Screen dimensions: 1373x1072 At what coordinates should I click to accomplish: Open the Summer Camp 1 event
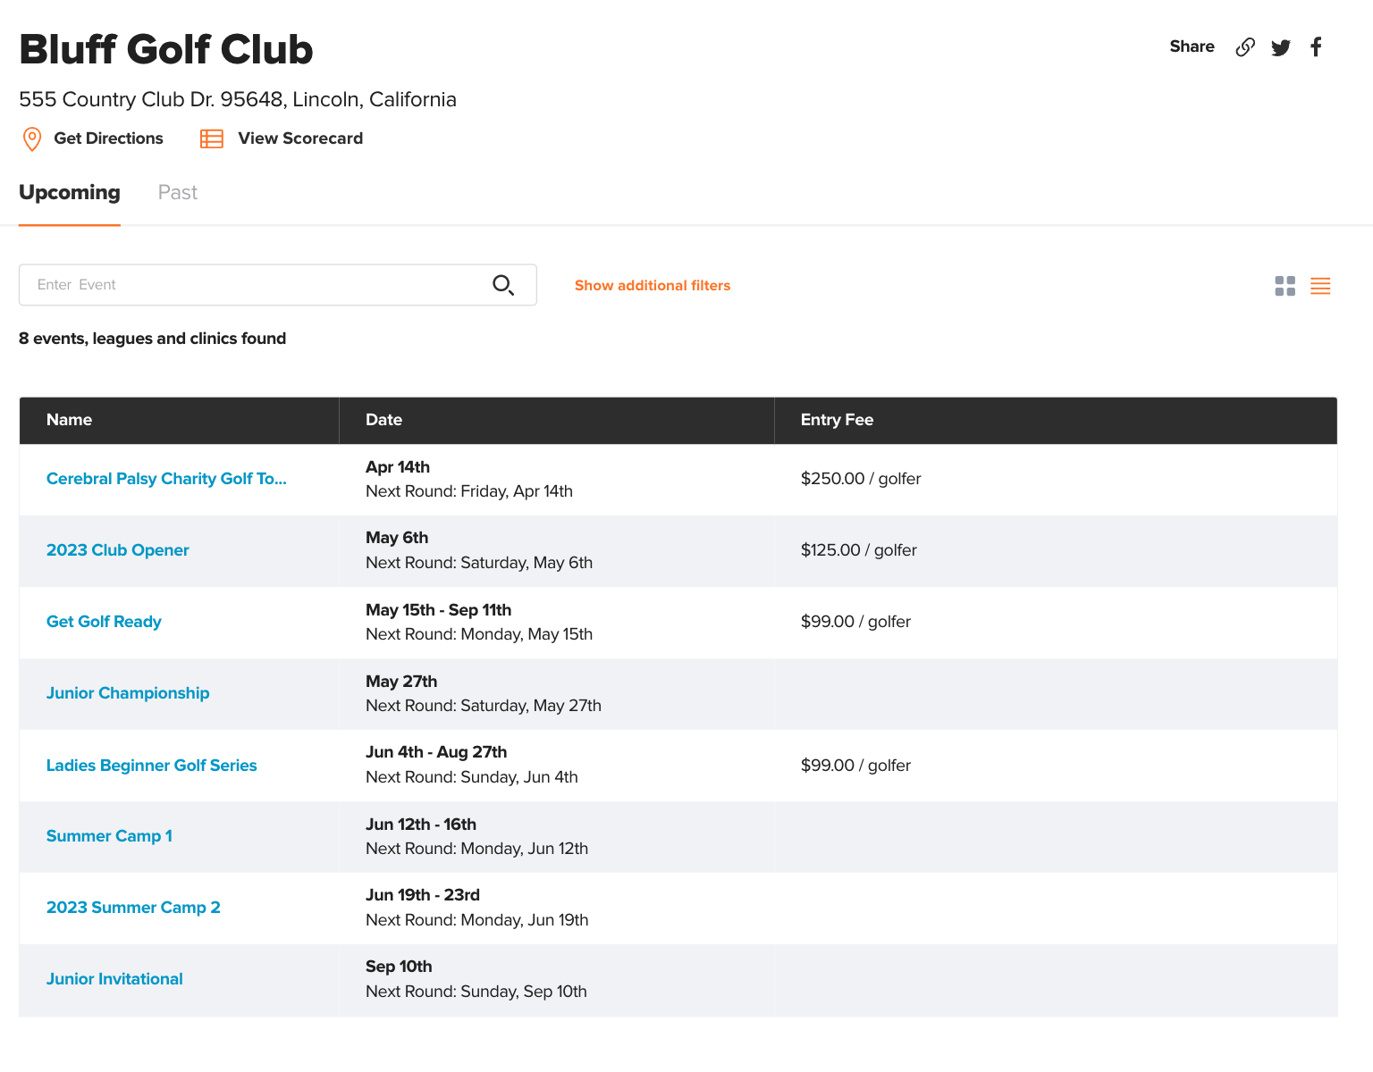click(109, 836)
